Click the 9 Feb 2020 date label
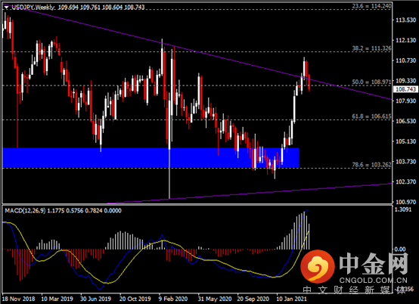 [x=173, y=299]
